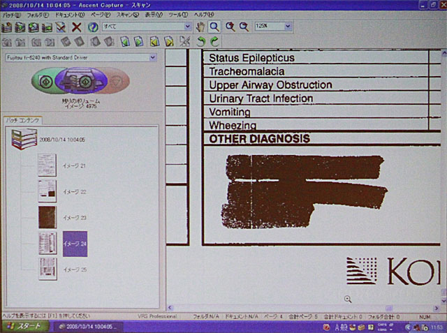Click the dark brown thumbnail of イメージ 23
447x333 pixels.
tap(47, 217)
